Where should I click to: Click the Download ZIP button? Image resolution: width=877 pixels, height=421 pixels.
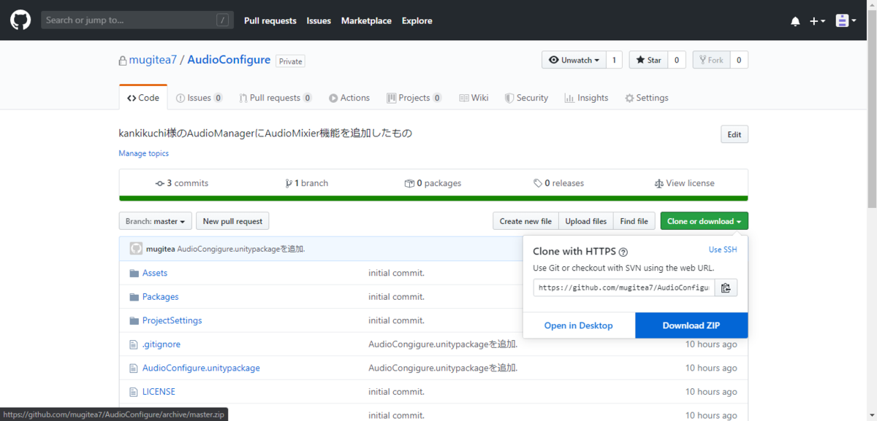coord(691,325)
